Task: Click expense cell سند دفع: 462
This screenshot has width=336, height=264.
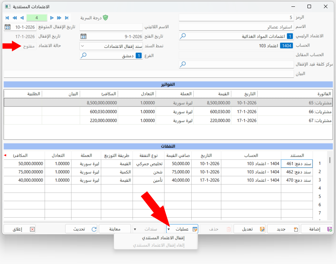Action: click(297, 172)
